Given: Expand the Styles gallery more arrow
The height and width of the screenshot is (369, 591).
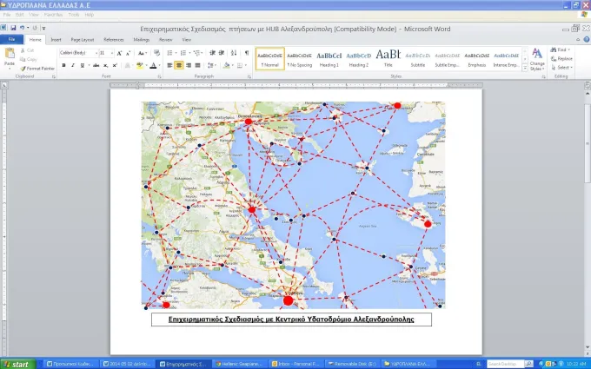Looking at the screenshot, I should pyautogui.click(x=525, y=68).
